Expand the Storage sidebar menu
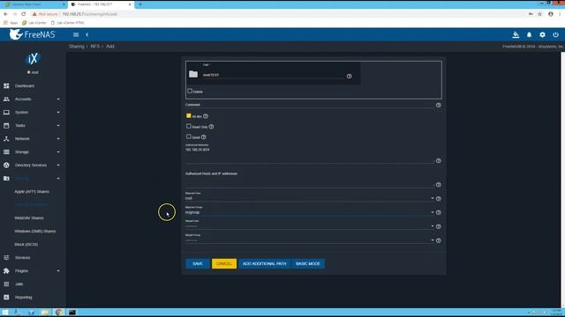This screenshot has width=565, height=317. [x=33, y=152]
